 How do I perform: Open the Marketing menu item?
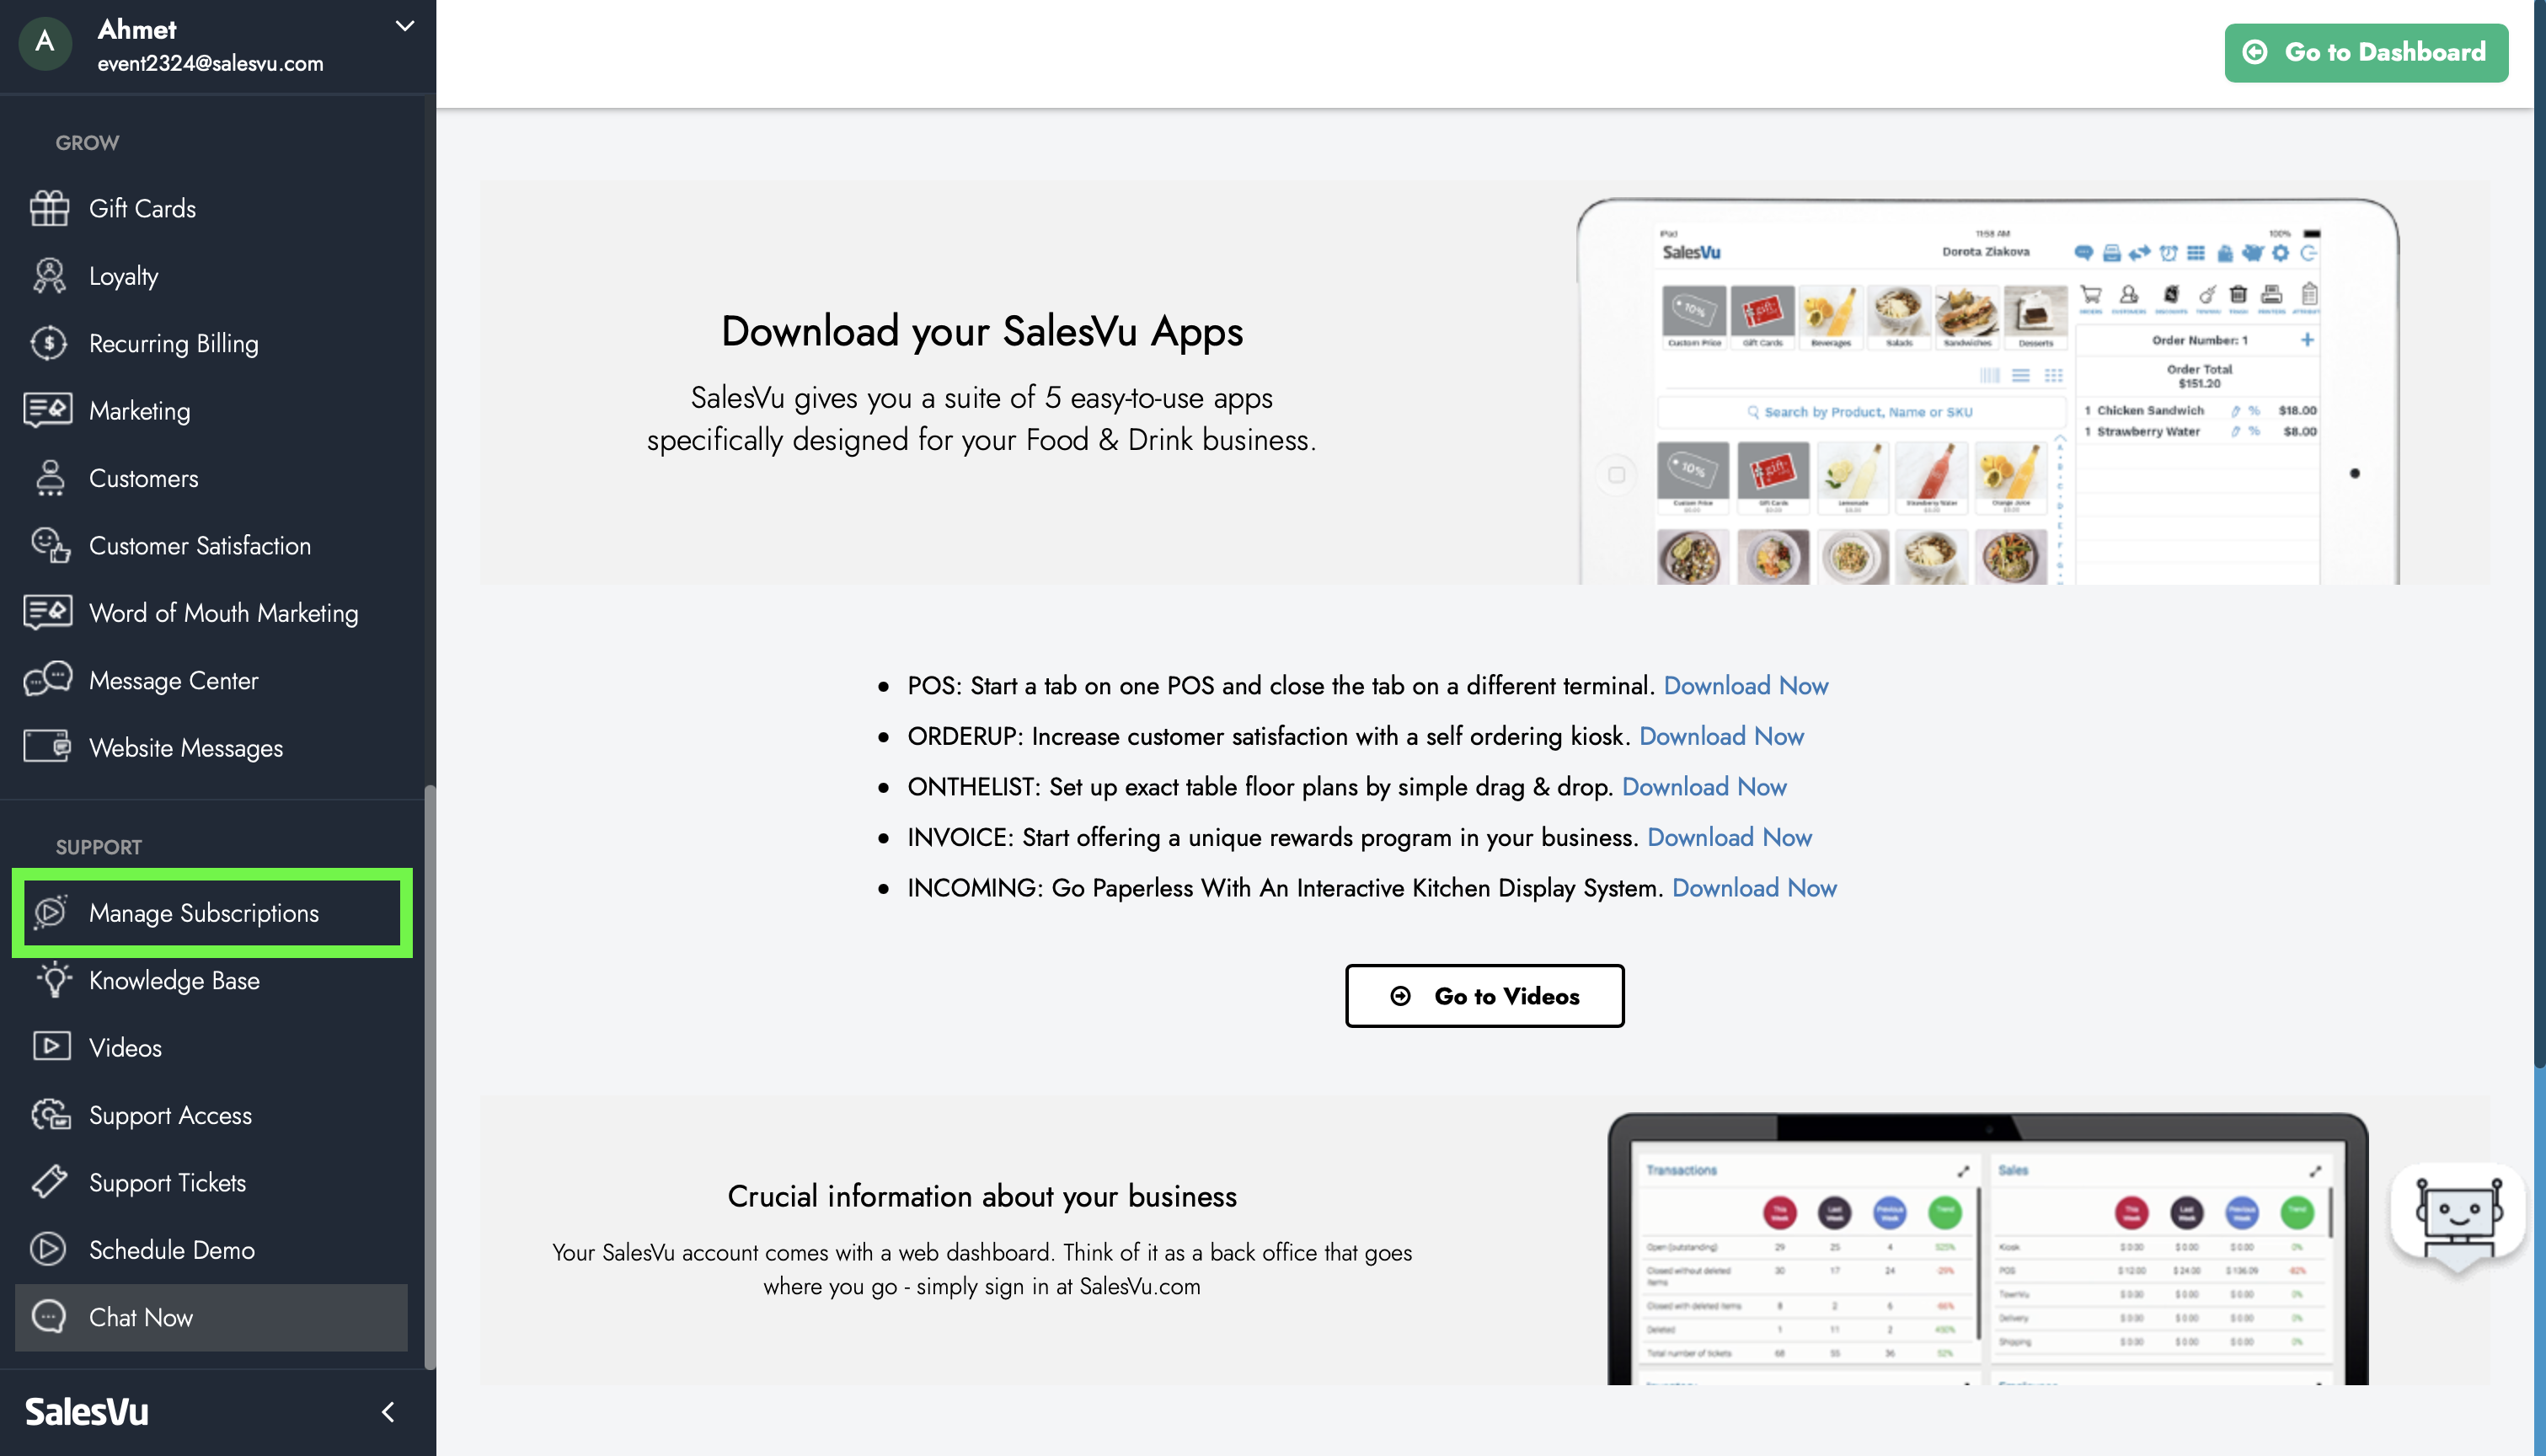(x=139, y=410)
